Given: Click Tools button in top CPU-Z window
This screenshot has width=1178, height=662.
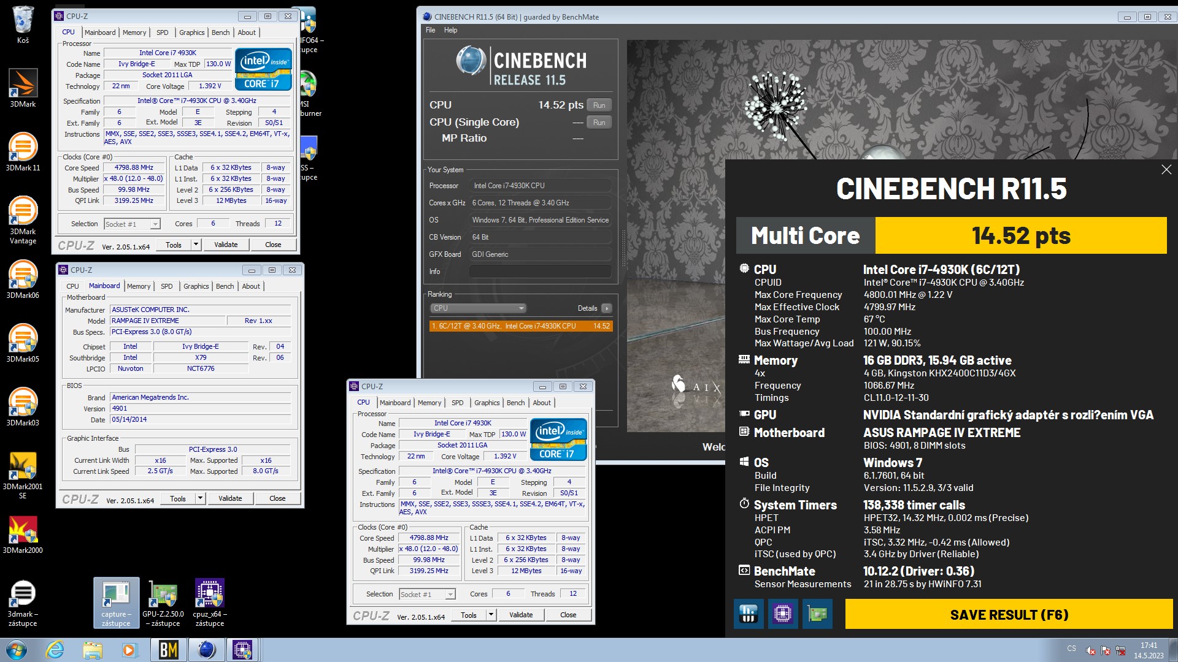Looking at the screenshot, I should point(174,245).
